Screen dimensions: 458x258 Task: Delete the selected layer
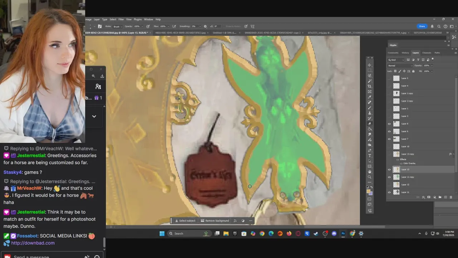pyautogui.click(x=451, y=197)
